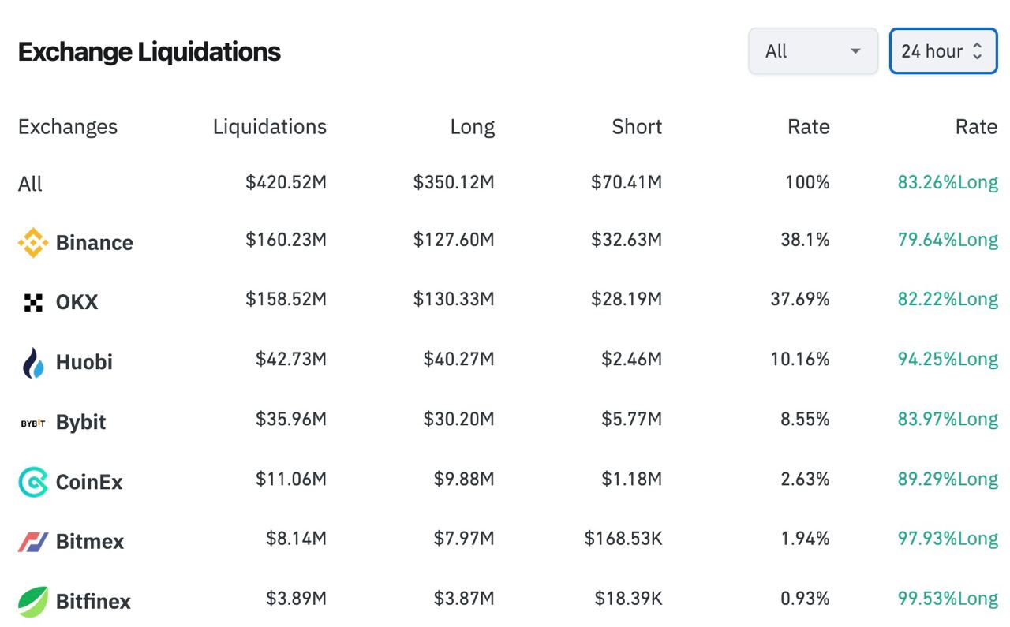Click the Huobi flame logo icon
1010x627 pixels.
(33, 362)
